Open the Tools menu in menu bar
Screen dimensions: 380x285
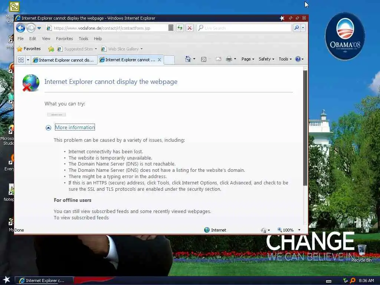point(83,39)
